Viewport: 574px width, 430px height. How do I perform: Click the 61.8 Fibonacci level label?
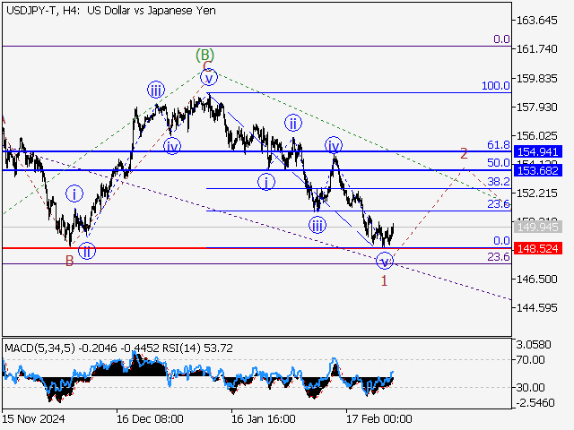pos(498,145)
